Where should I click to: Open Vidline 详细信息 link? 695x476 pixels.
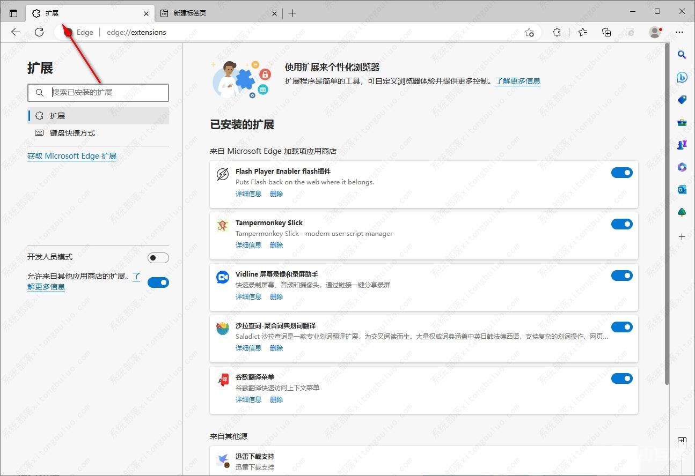click(x=248, y=297)
